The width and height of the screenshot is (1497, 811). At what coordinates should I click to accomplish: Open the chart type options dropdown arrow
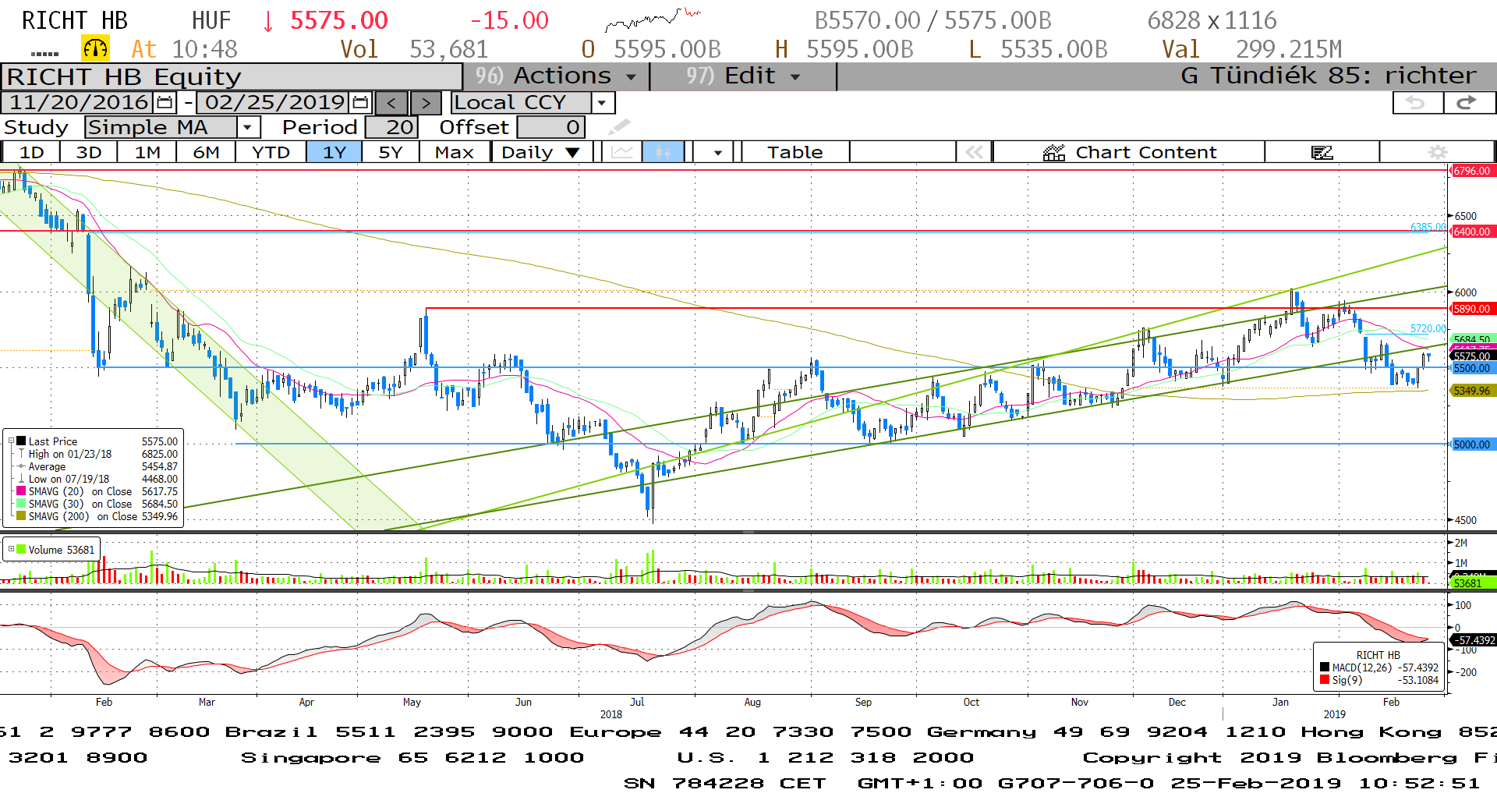[x=718, y=152]
